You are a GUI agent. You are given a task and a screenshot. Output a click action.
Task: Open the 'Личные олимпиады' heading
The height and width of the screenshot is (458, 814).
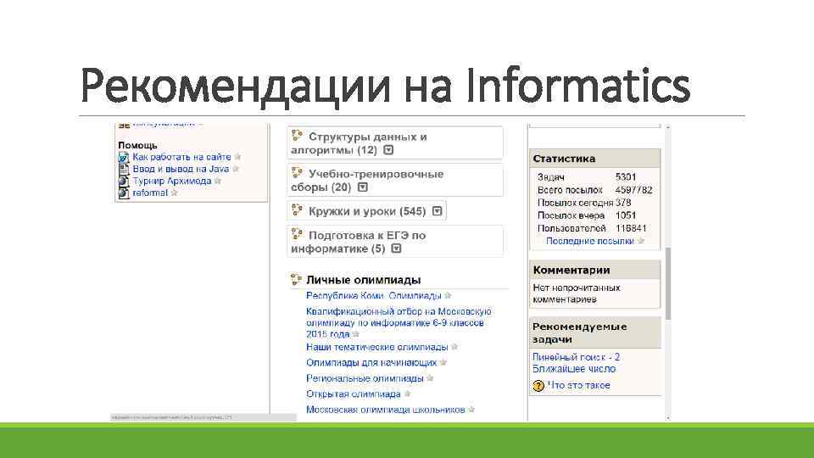364,280
